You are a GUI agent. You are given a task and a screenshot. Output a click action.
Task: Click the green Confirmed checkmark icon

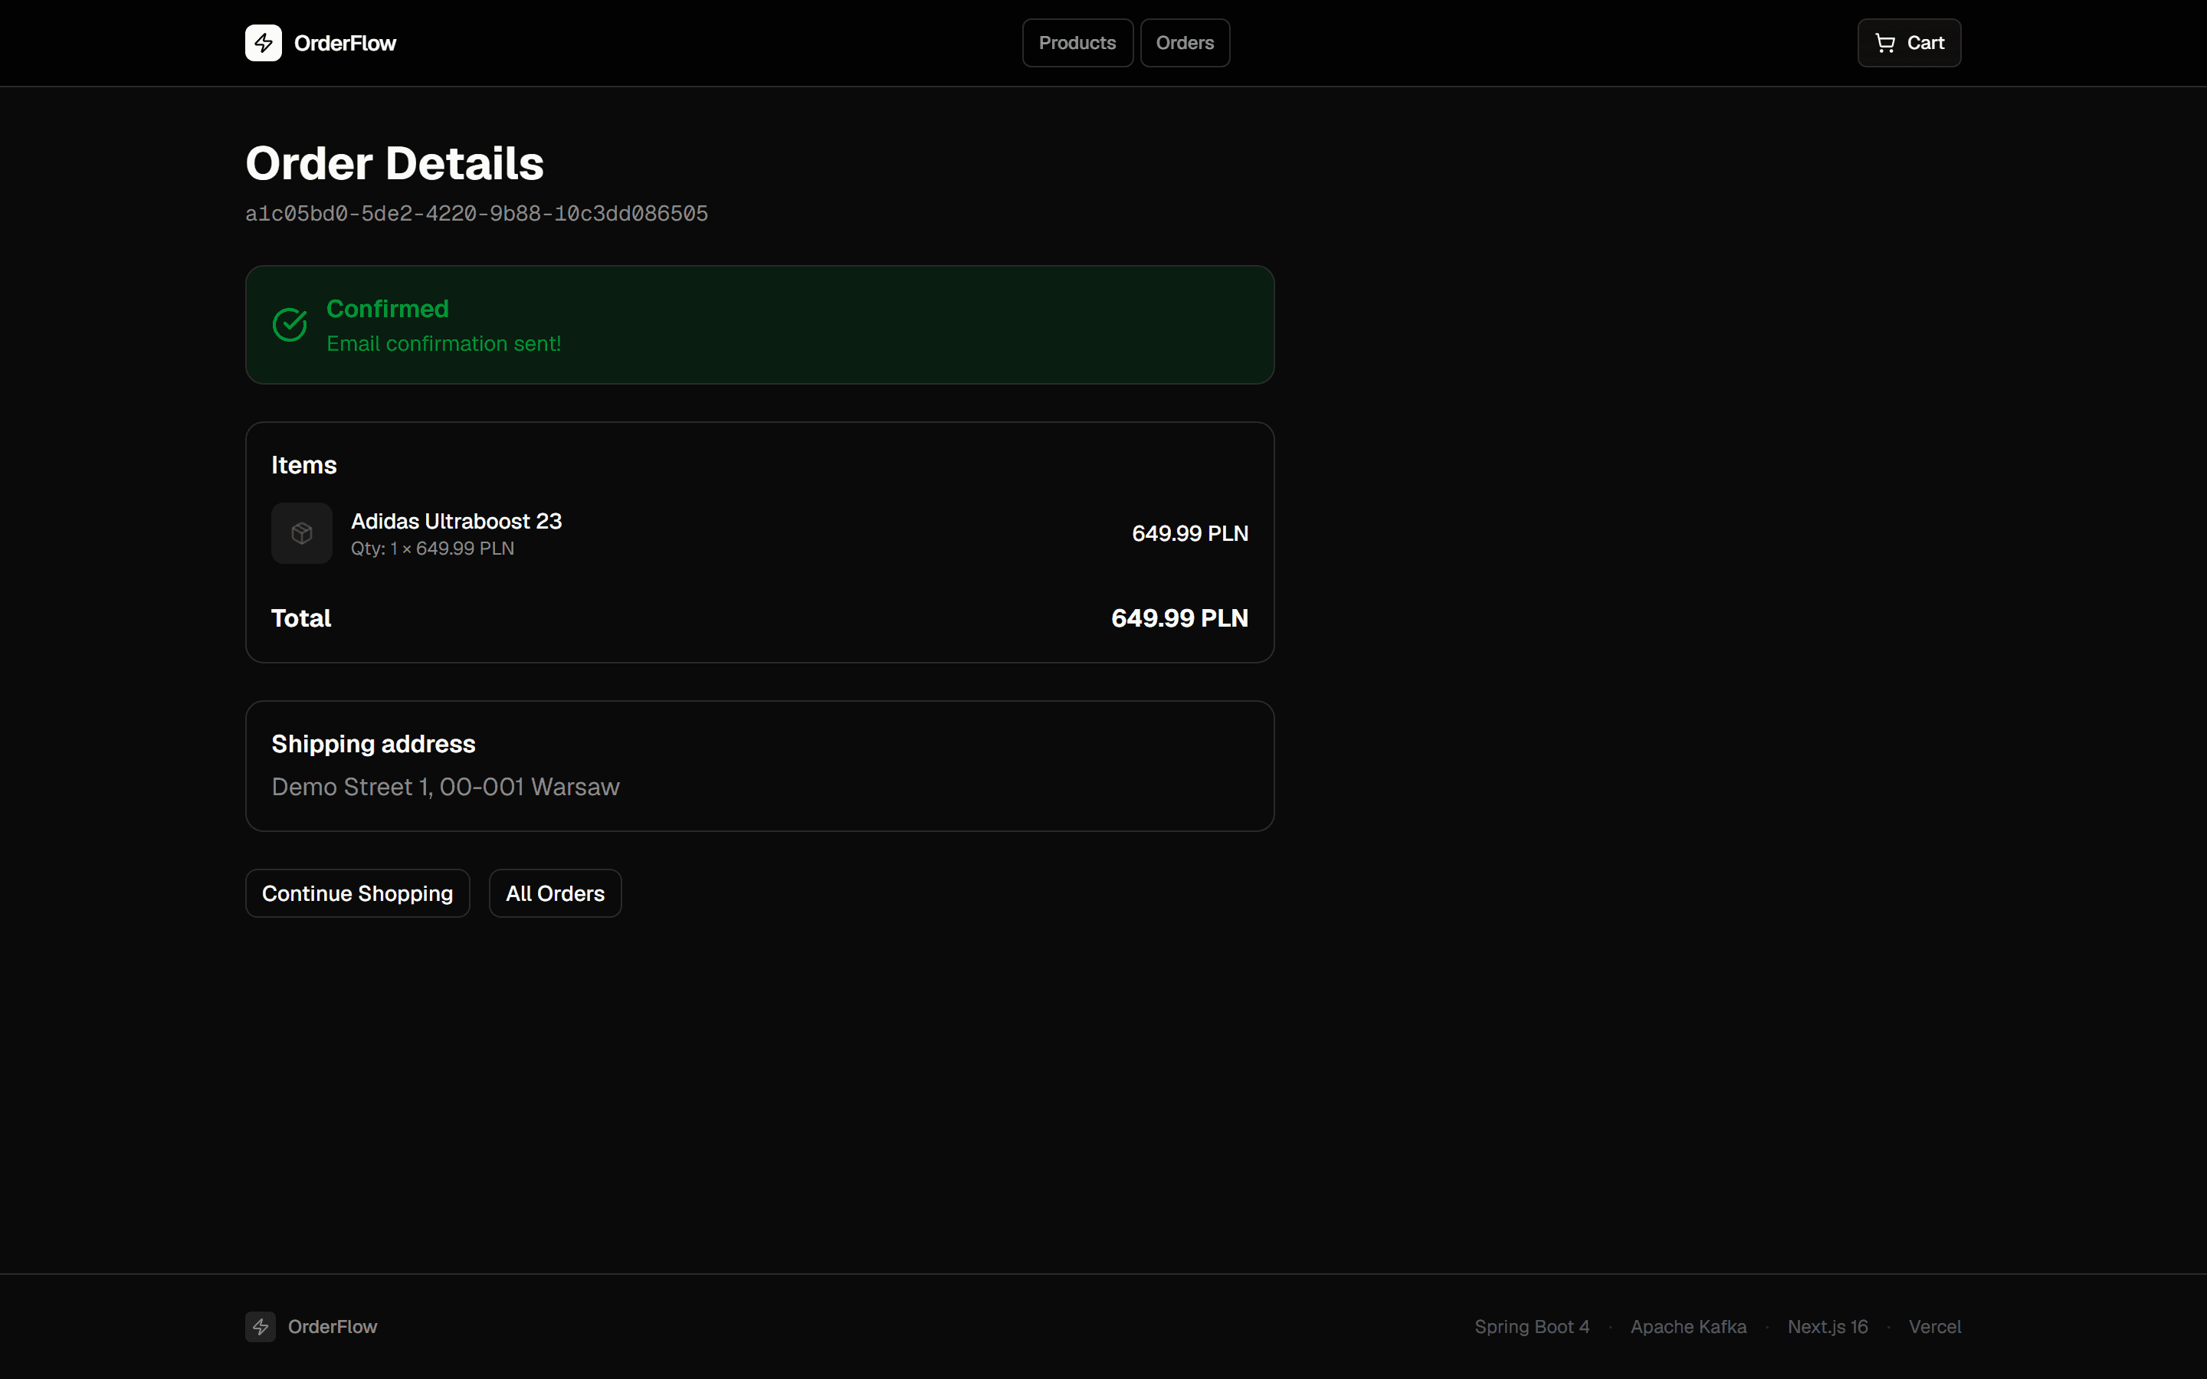point(290,325)
